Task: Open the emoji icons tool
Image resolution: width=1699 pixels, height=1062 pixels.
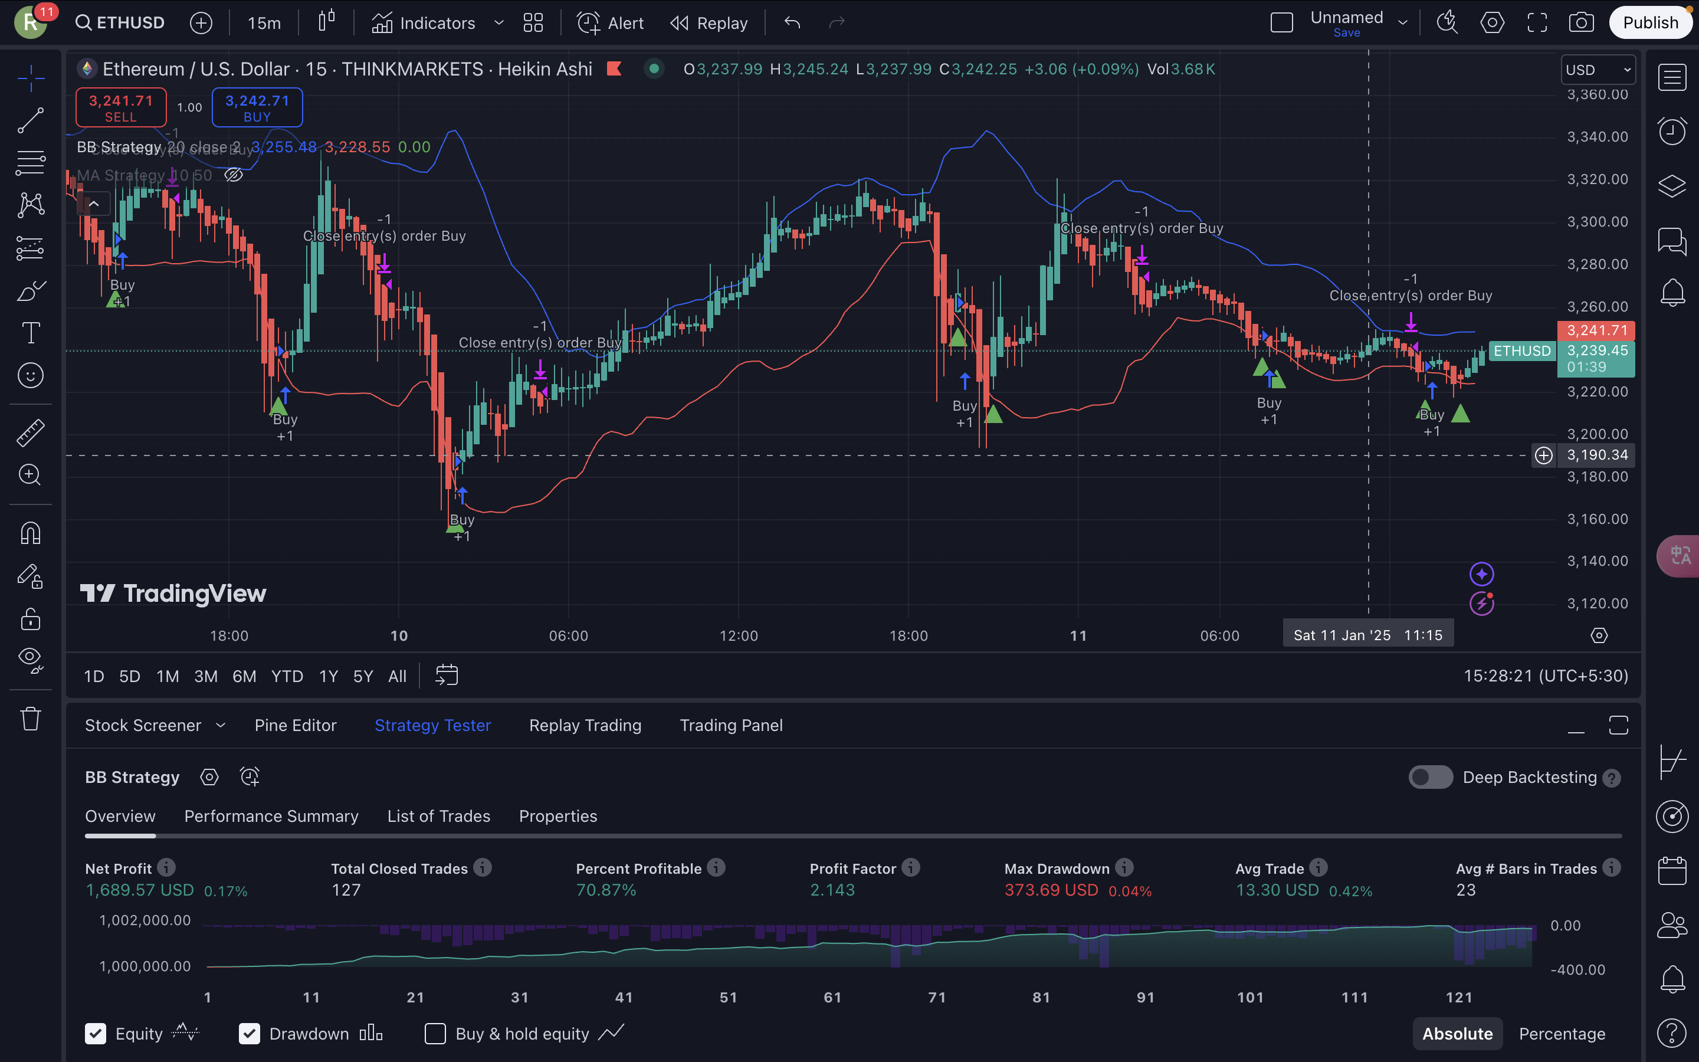Action: point(30,376)
